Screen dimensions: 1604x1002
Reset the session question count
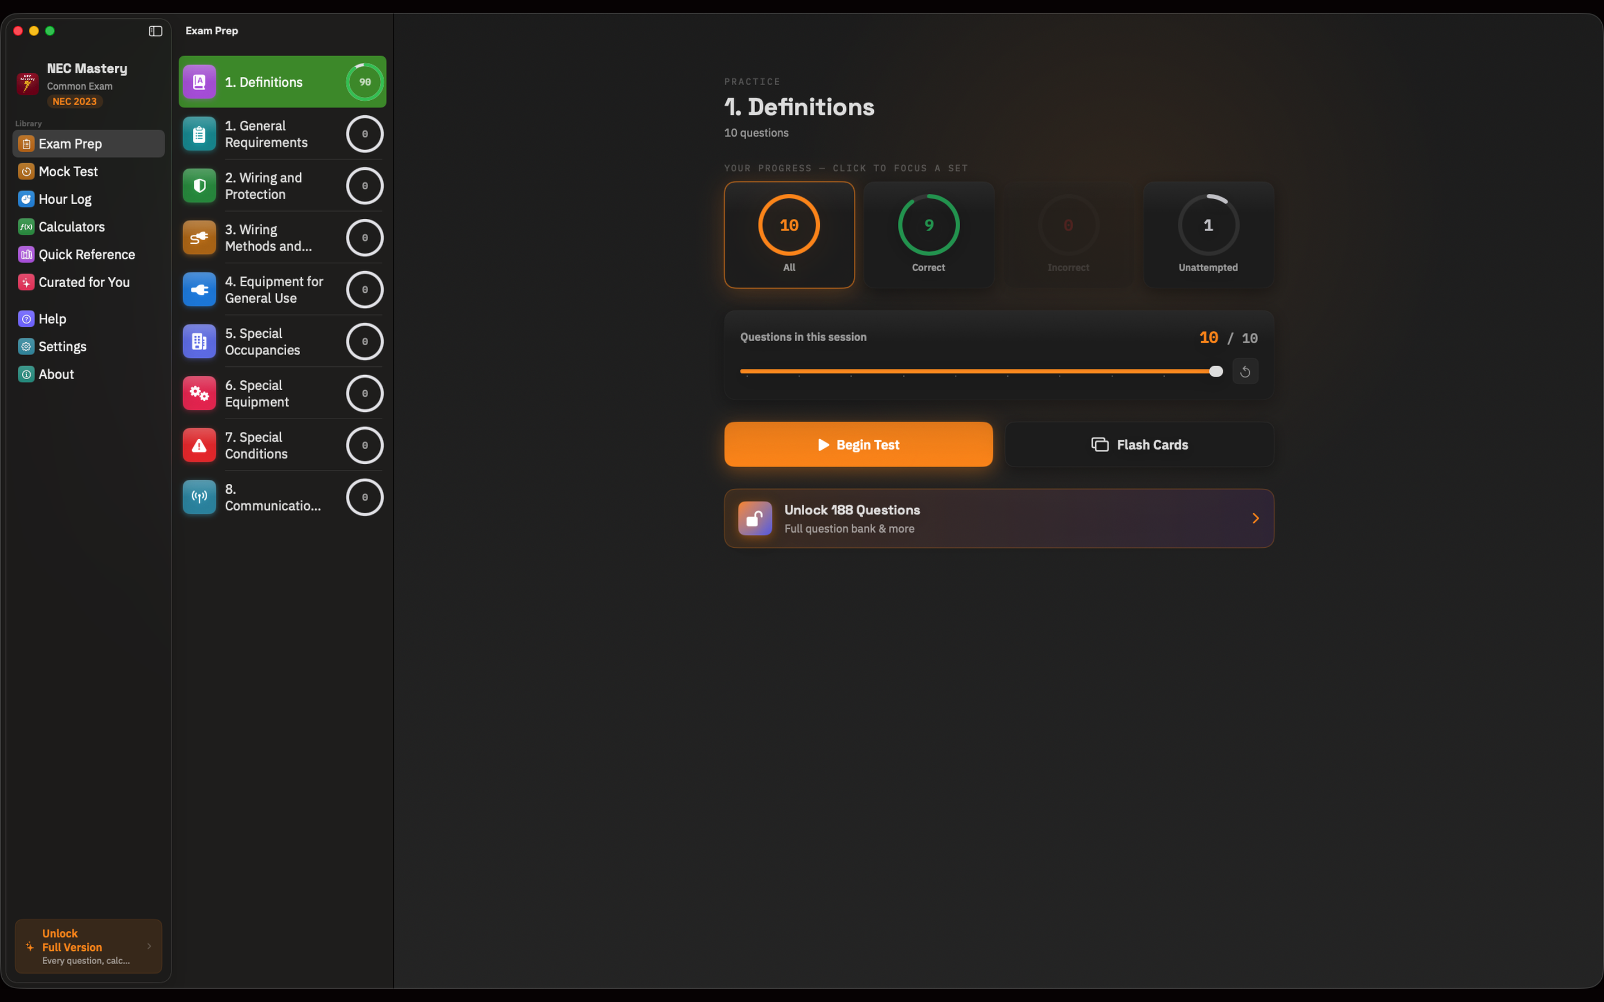click(1245, 372)
